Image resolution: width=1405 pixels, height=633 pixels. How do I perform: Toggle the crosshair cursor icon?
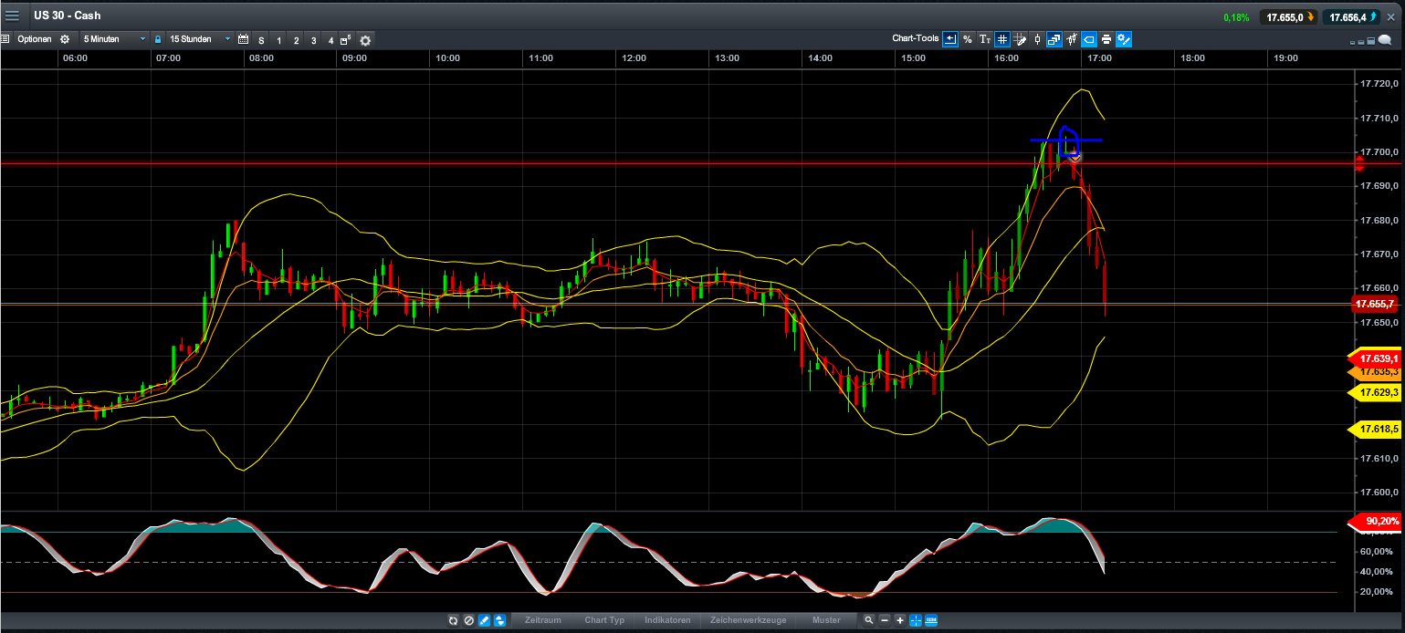click(916, 620)
